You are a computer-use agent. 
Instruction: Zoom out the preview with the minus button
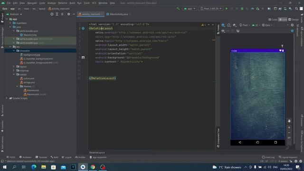(x=289, y=133)
